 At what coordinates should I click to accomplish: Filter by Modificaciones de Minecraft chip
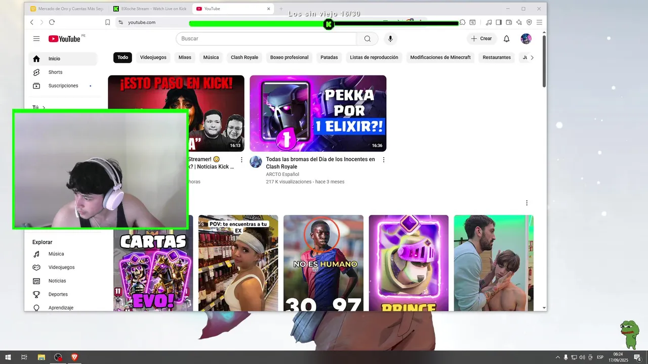pyautogui.click(x=440, y=58)
